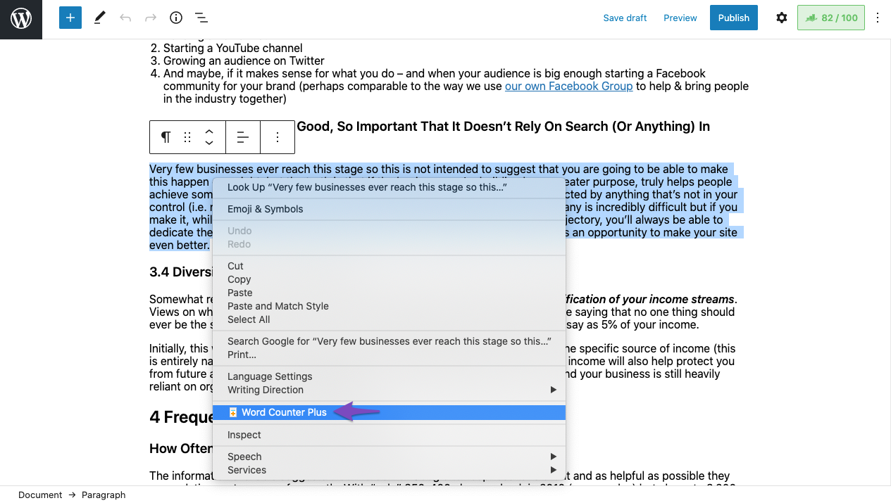Select Word Counter Plus menu entry

[389, 412]
